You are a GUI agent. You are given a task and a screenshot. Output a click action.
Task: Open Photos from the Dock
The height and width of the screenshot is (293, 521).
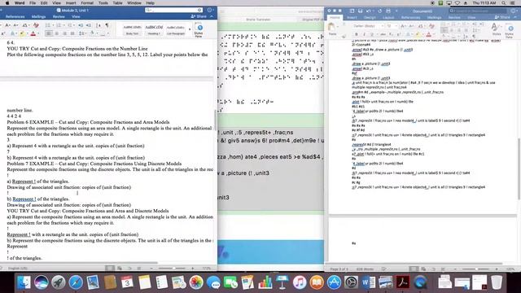[x=196, y=282]
